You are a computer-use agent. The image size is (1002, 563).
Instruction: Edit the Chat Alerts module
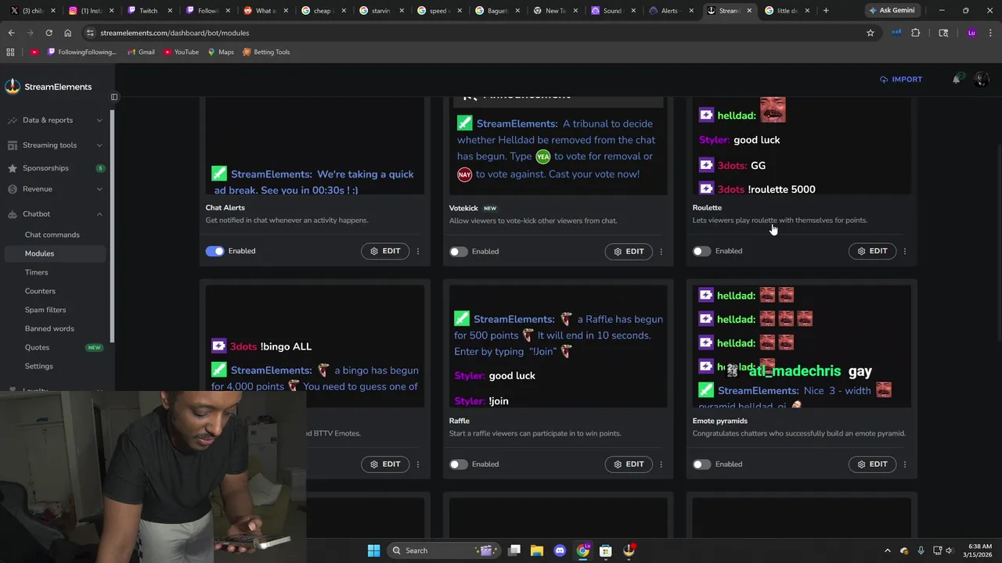[385, 251]
